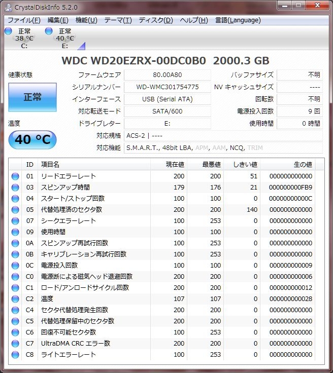The width and height of the screenshot is (333, 373).
Task: Click the 電源投入回数 value 9 回
Action: coord(299,111)
